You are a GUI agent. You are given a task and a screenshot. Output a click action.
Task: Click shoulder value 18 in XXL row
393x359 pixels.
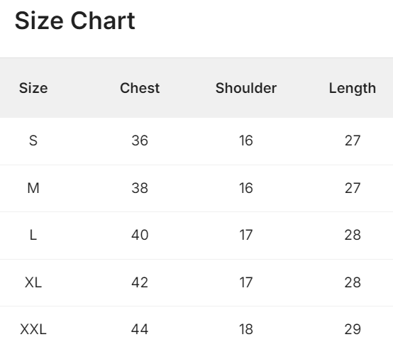246,329
